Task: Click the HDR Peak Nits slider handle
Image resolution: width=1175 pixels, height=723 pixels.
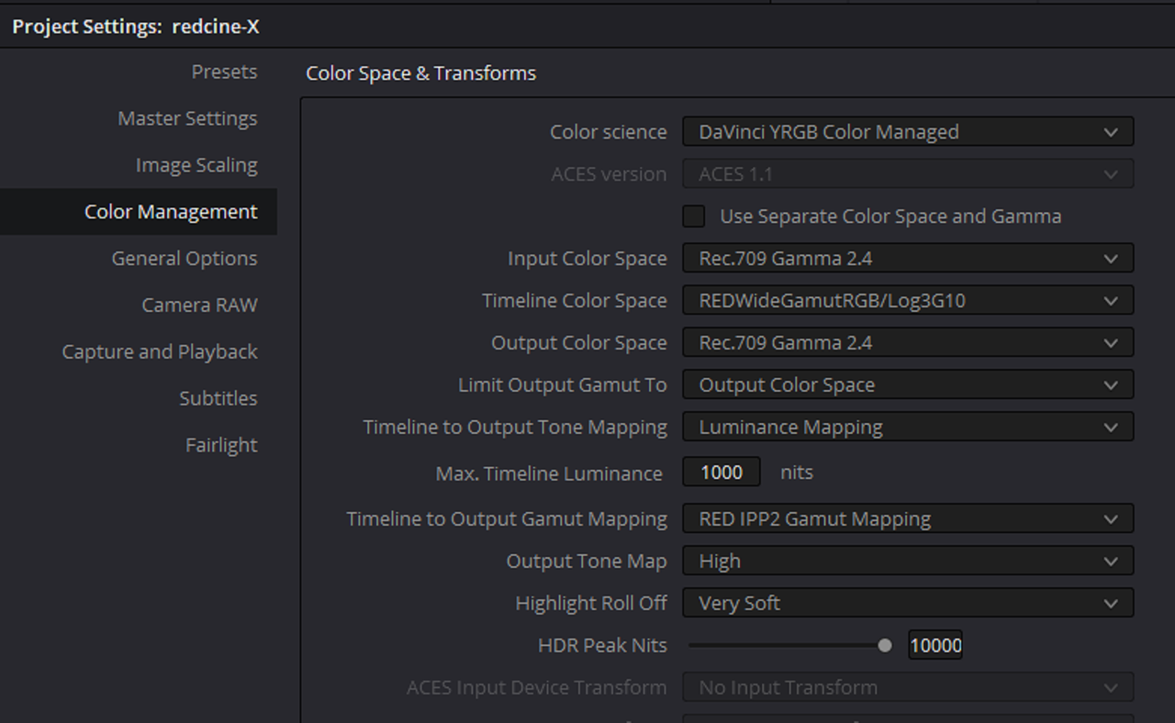Action: coord(884,646)
